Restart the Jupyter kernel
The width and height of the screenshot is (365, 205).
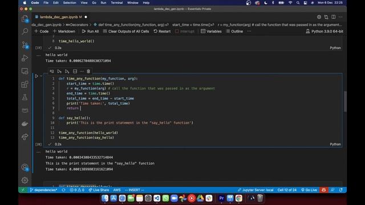click(162, 31)
